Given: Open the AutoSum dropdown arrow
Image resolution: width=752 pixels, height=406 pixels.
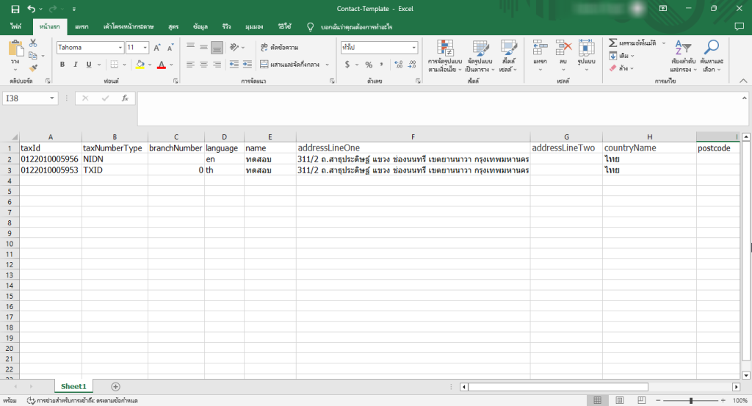Looking at the screenshot, I should tap(664, 43).
